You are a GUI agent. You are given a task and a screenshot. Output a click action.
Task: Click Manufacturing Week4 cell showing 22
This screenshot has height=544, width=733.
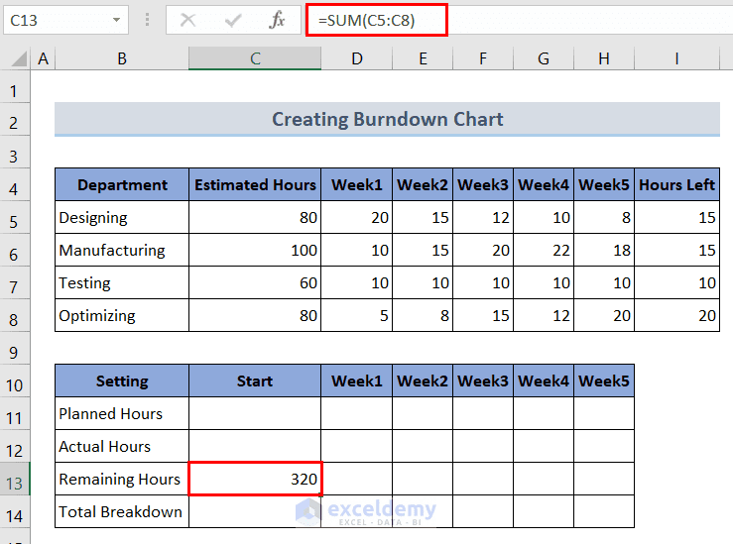[x=544, y=251]
